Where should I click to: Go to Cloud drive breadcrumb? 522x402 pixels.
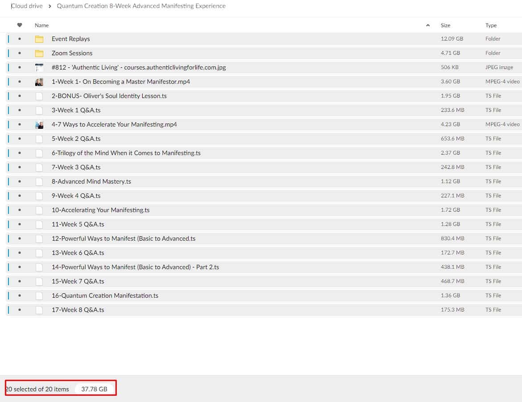pos(27,6)
